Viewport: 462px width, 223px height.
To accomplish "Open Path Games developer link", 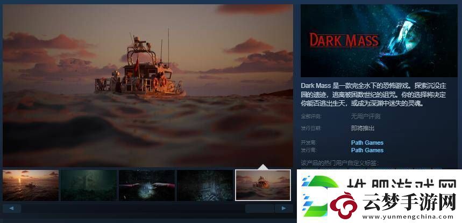I will point(367,143).
